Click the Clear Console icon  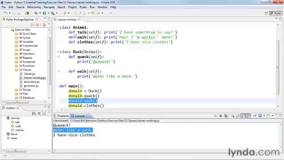(x=233, y=116)
